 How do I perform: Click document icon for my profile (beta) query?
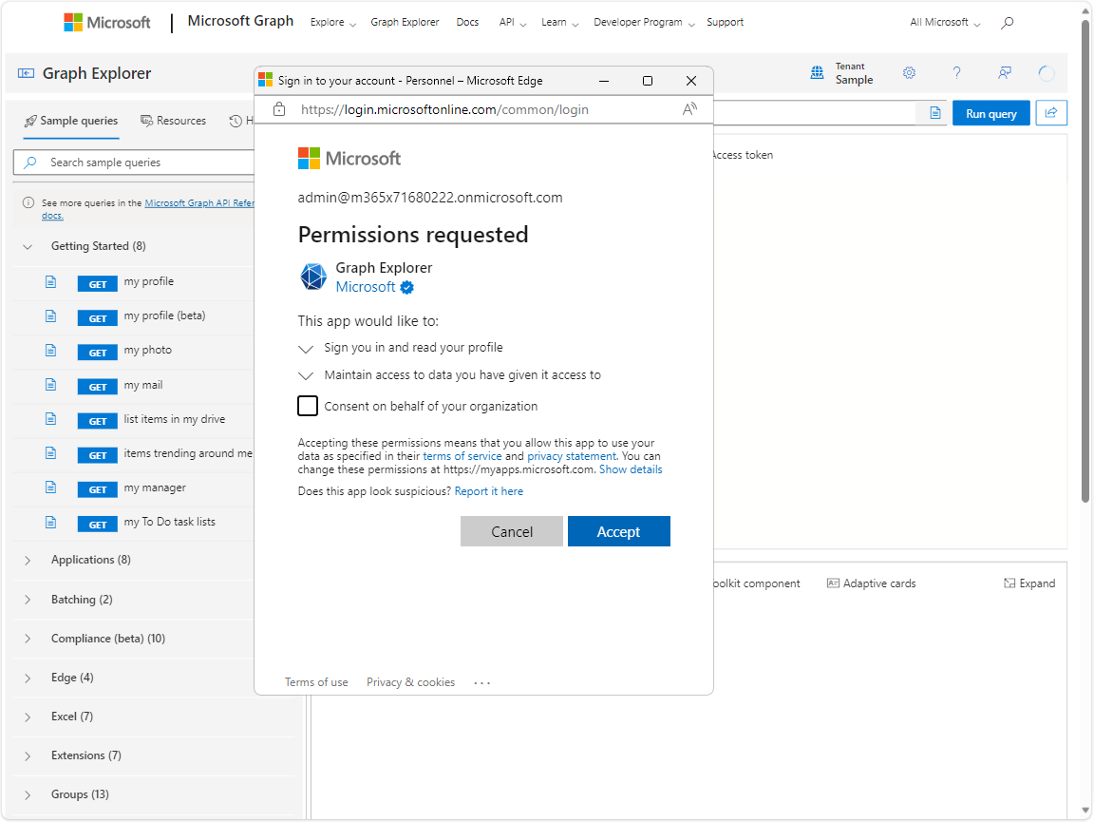(51, 316)
